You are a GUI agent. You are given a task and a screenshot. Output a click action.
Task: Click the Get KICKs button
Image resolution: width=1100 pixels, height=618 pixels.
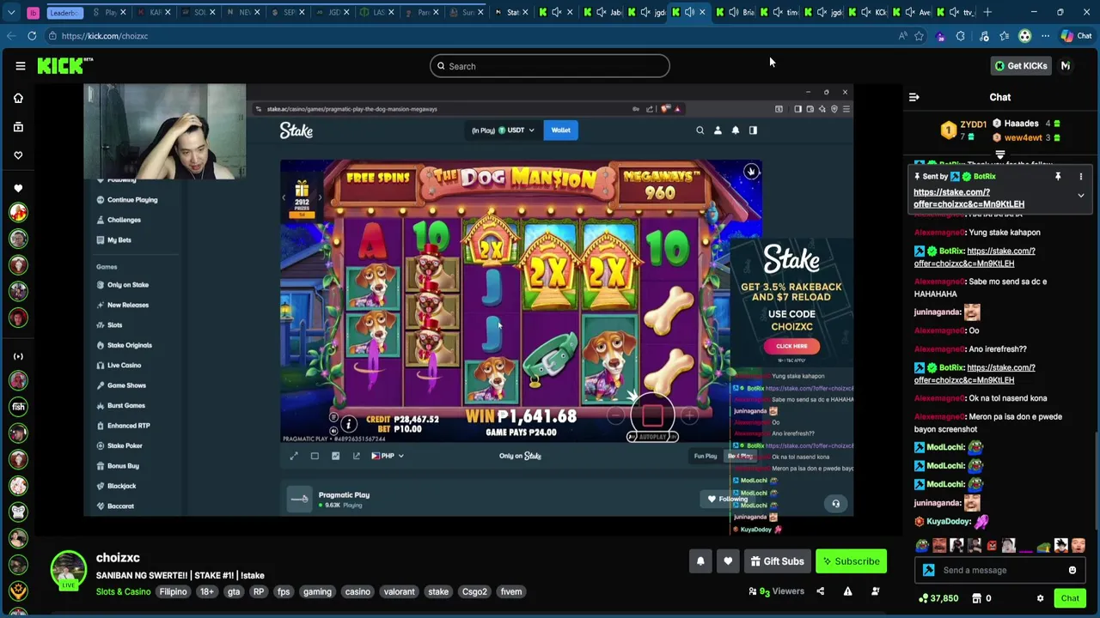click(x=1021, y=66)
